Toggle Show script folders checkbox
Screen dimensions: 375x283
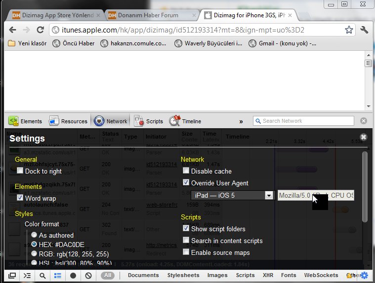coord(186,228)
